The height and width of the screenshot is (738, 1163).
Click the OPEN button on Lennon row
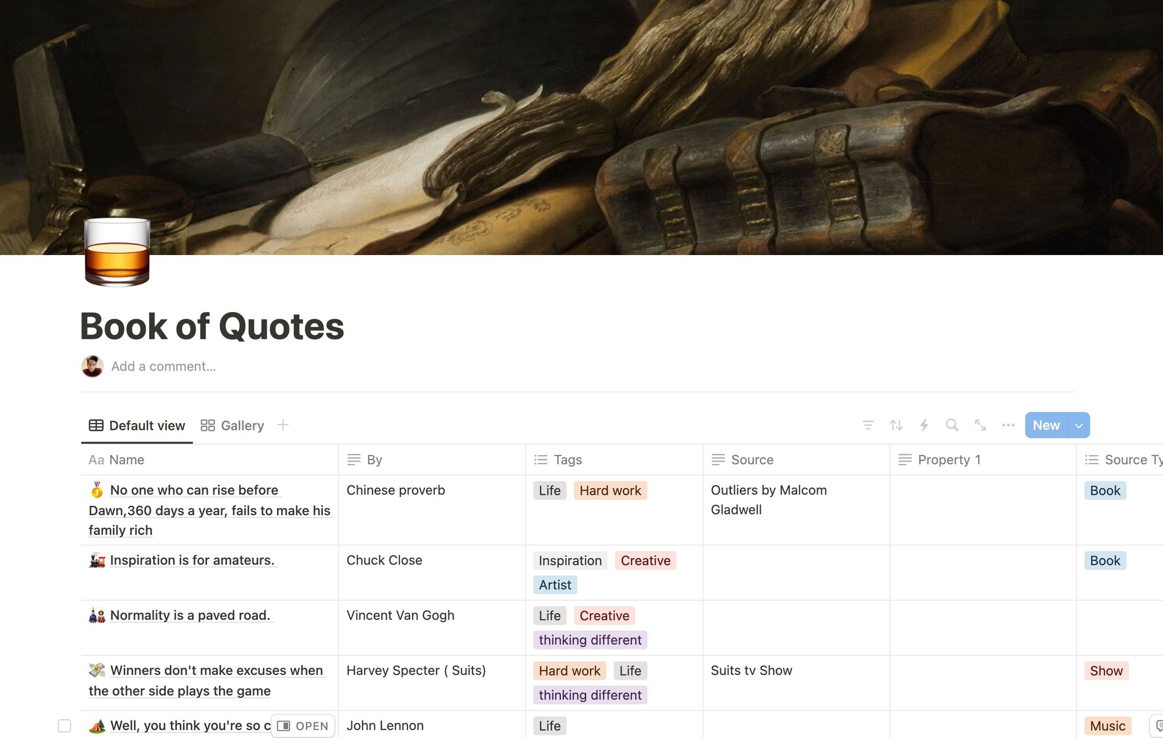click(x=303, y=726)
